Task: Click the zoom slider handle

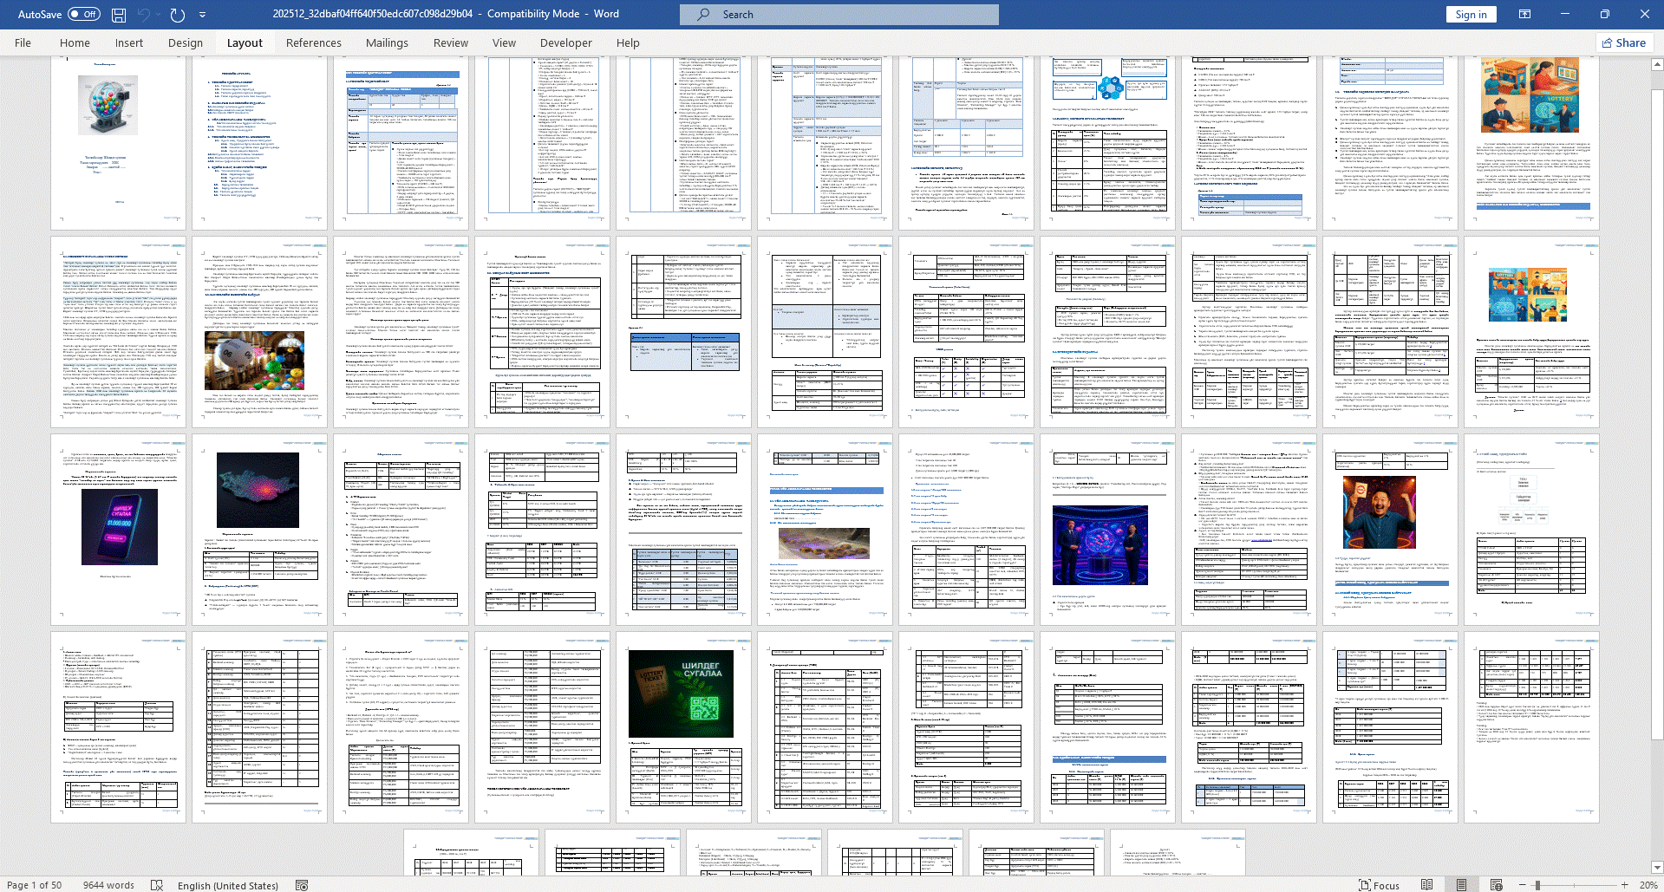Action: tap(1537, 885)
